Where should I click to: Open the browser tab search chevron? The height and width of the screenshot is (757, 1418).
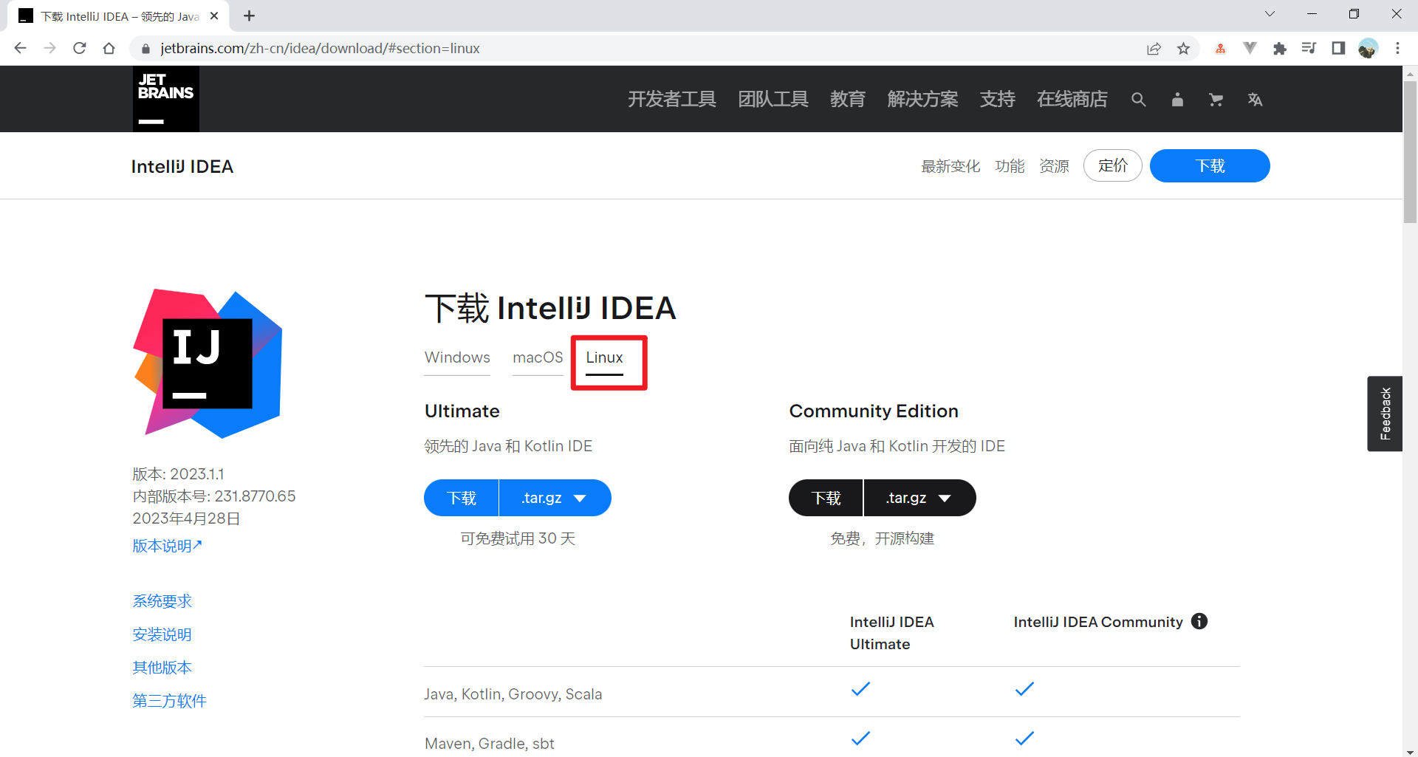pos(1270,13)
